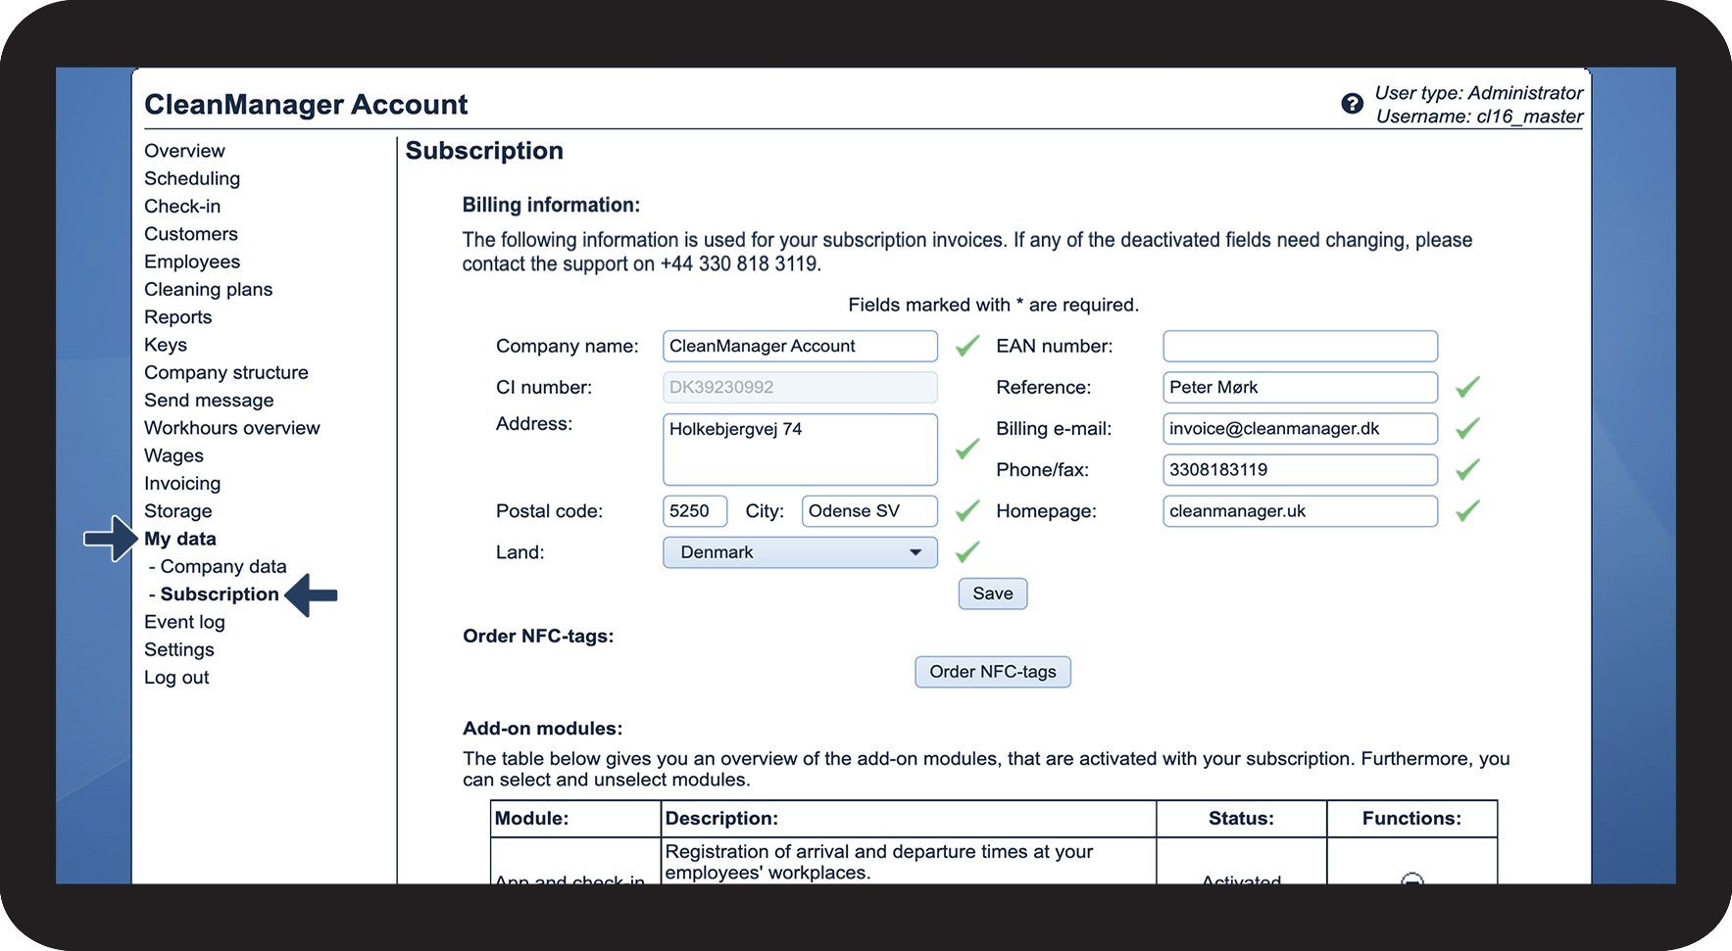
Task: Click into the Address text area
Action: point(800,450)
